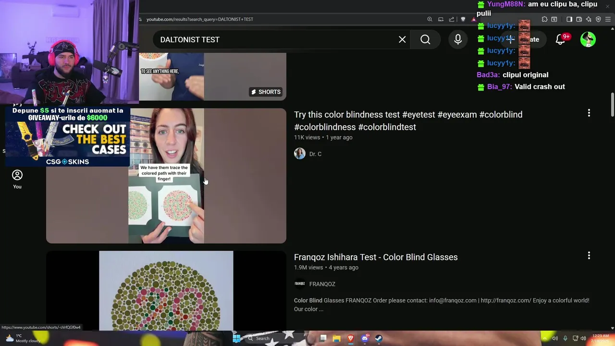
Task: Open options menu for the color blindness test video
Action: [x=589, y=113]
